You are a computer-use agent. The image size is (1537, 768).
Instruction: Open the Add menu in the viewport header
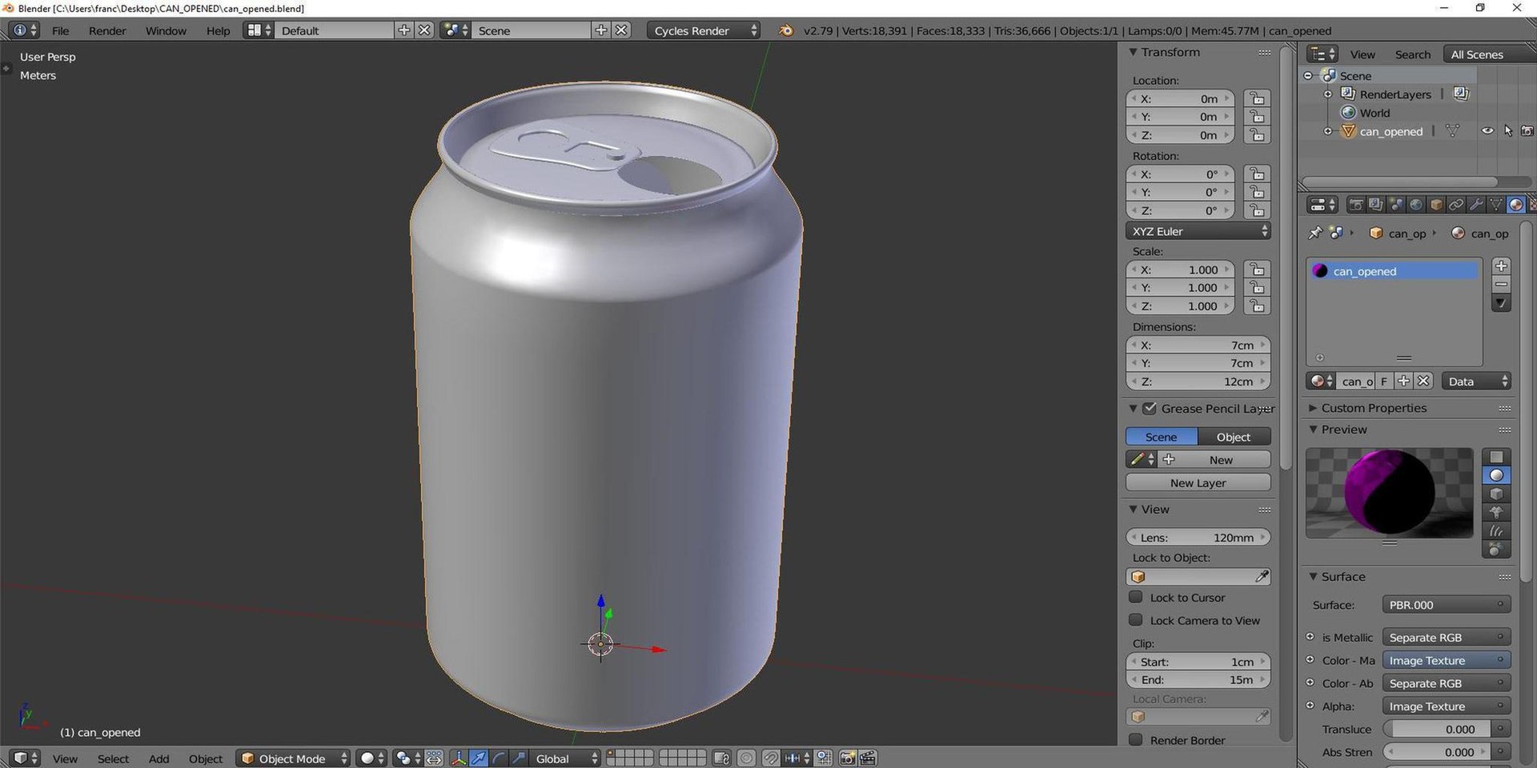click(159, 758)
